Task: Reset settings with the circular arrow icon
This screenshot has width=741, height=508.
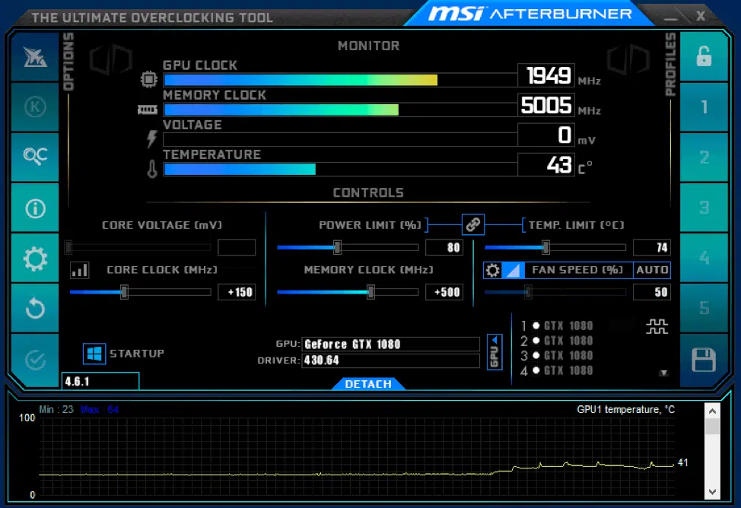Action: point(35,309)
